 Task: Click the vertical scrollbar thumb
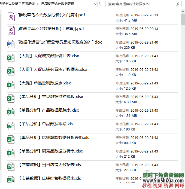[x=183, y=19]
